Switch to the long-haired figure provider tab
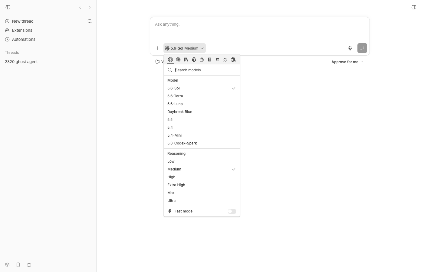This screenshot has height=272, width=423. tap(233, 60)
